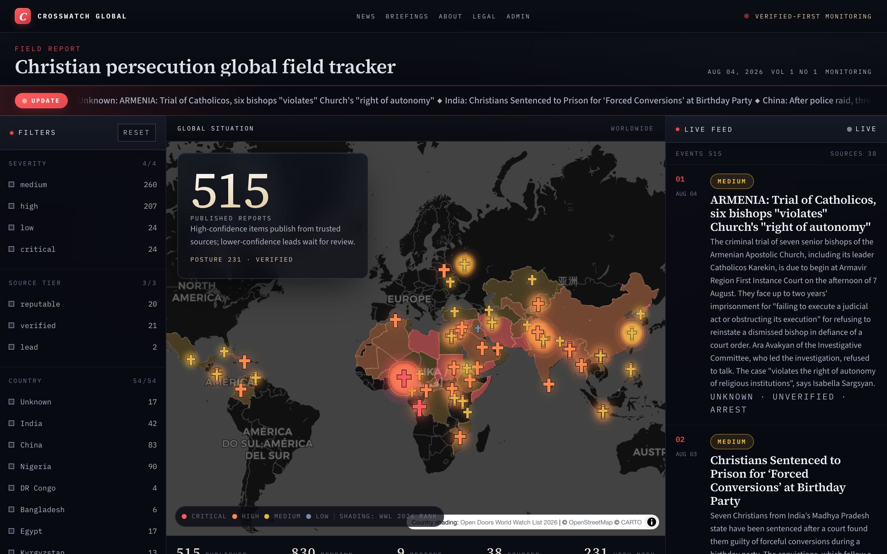Screen dimensions: 887x554
Task: Open the CARTO attribution link
Action: tap(631, 522)
